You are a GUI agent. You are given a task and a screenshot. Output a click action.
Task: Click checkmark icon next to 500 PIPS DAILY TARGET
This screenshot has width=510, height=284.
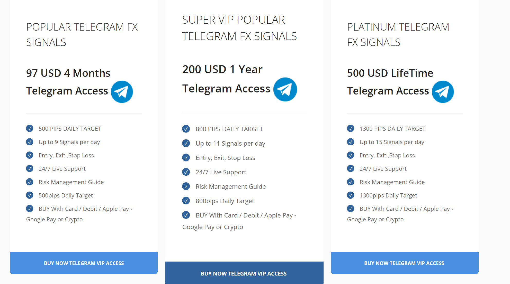point(30,128)
